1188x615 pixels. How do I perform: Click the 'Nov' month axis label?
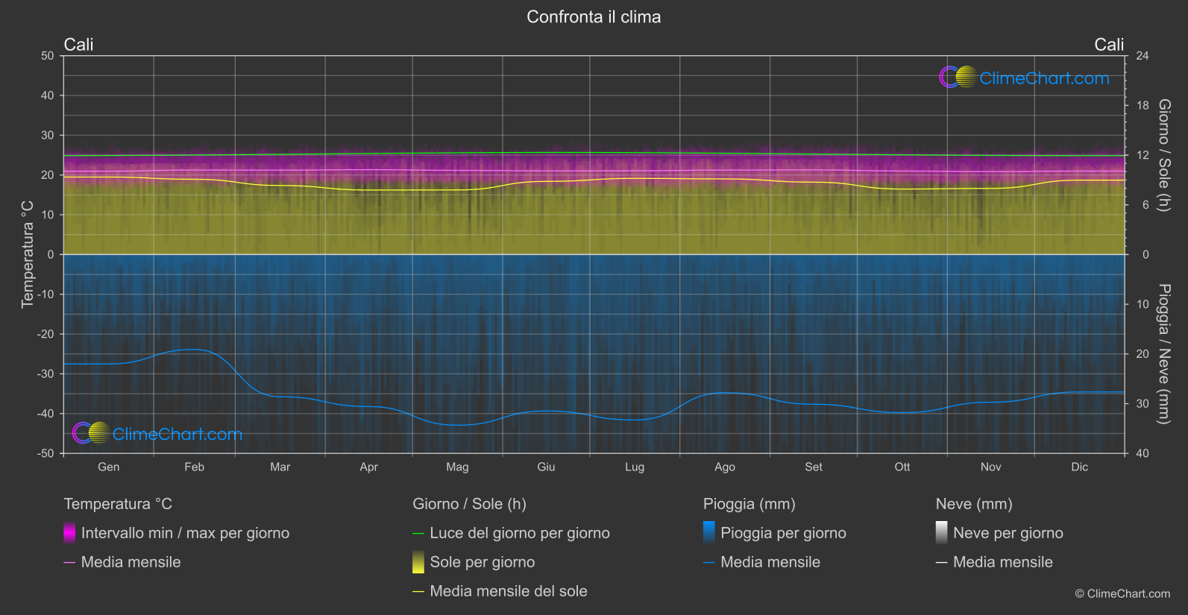991,467
